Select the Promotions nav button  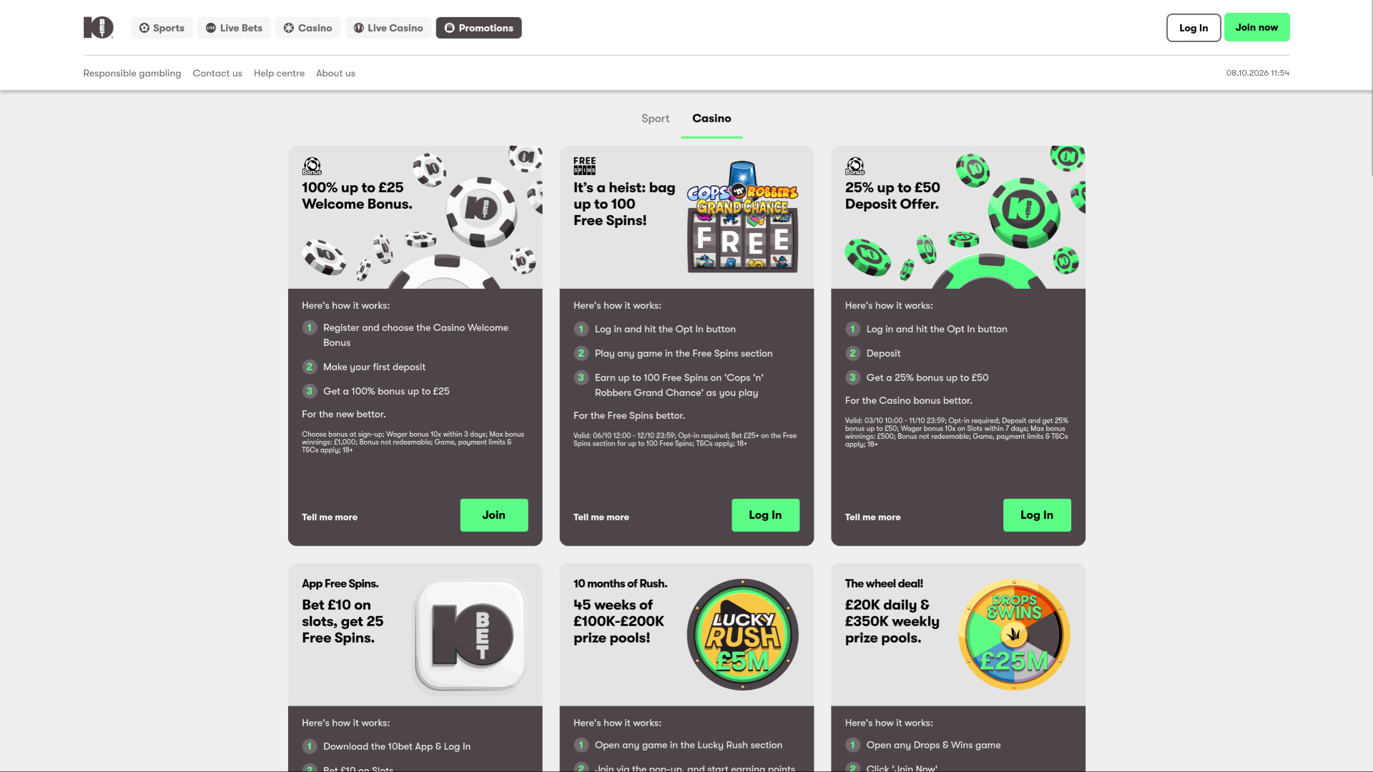(478, 28)
